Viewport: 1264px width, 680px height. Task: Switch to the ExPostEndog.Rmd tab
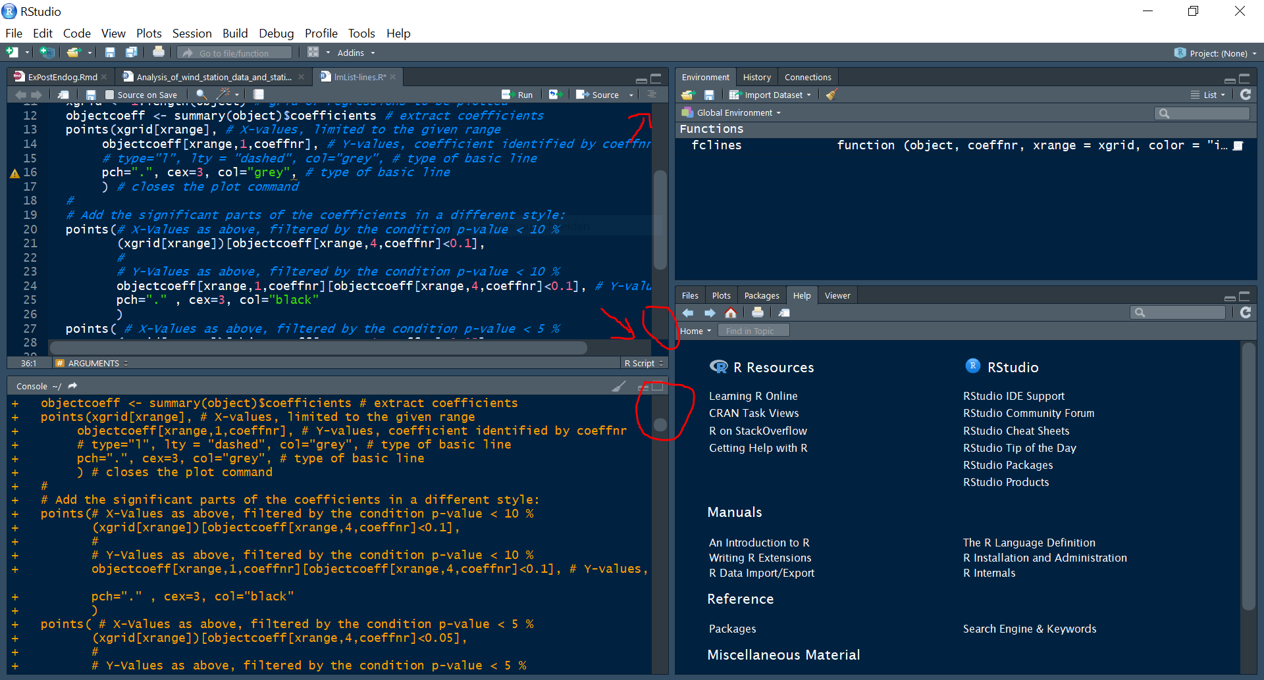(63, 77)
